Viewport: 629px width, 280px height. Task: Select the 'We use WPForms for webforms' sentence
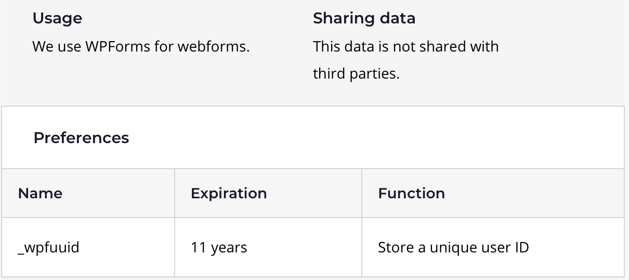click(141, 46)
